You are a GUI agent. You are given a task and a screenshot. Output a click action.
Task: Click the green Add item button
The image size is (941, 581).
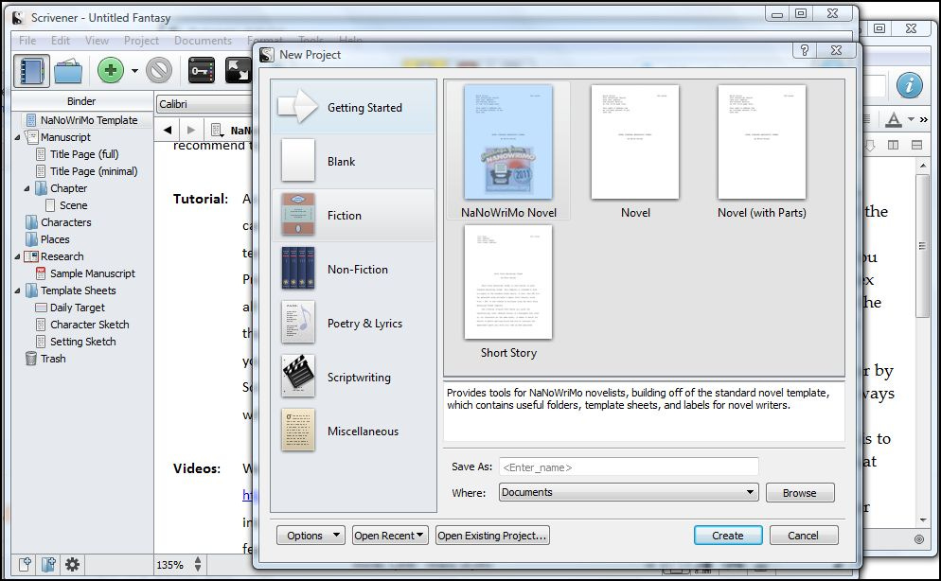tap(111, 71)
